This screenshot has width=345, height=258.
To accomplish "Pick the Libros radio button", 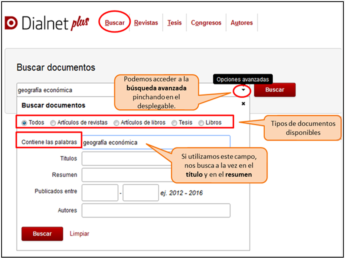I will pyautogui.click(x=201, y=123).
